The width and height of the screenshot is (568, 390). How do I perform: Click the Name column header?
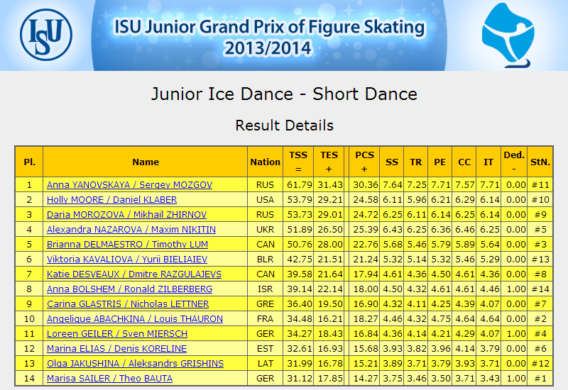coord(146,162)
